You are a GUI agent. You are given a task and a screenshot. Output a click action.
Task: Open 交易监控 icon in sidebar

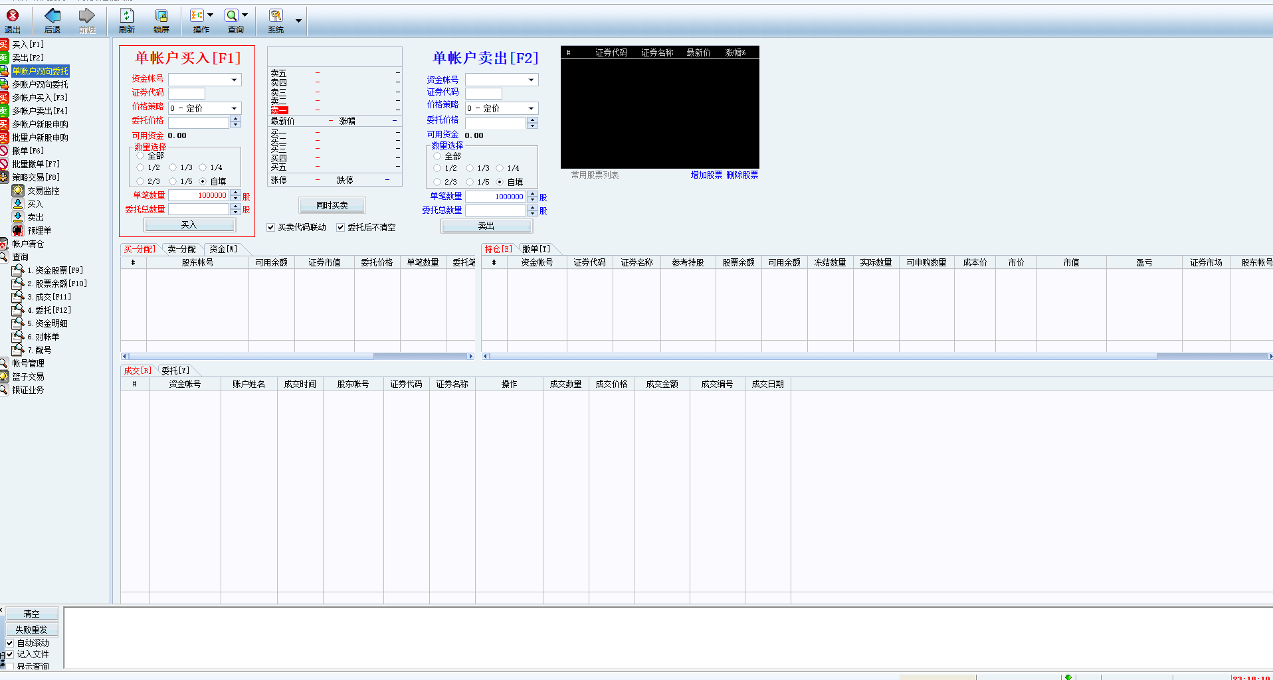click(18, 191)
